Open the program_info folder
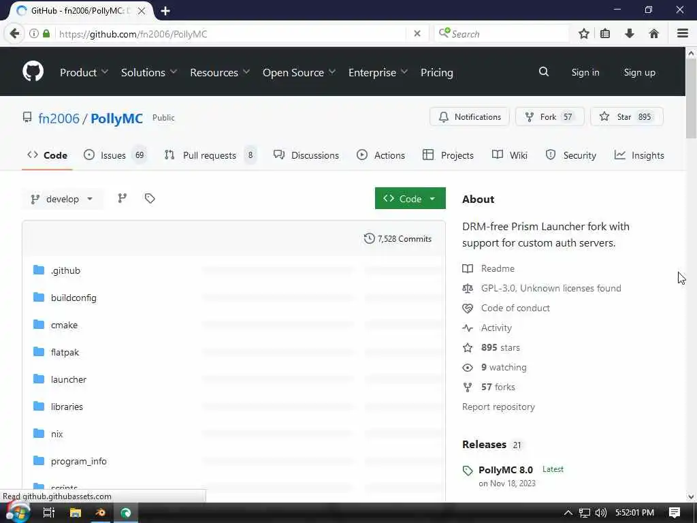The height and width of the screenshot is (523, 697). (79, 461)
